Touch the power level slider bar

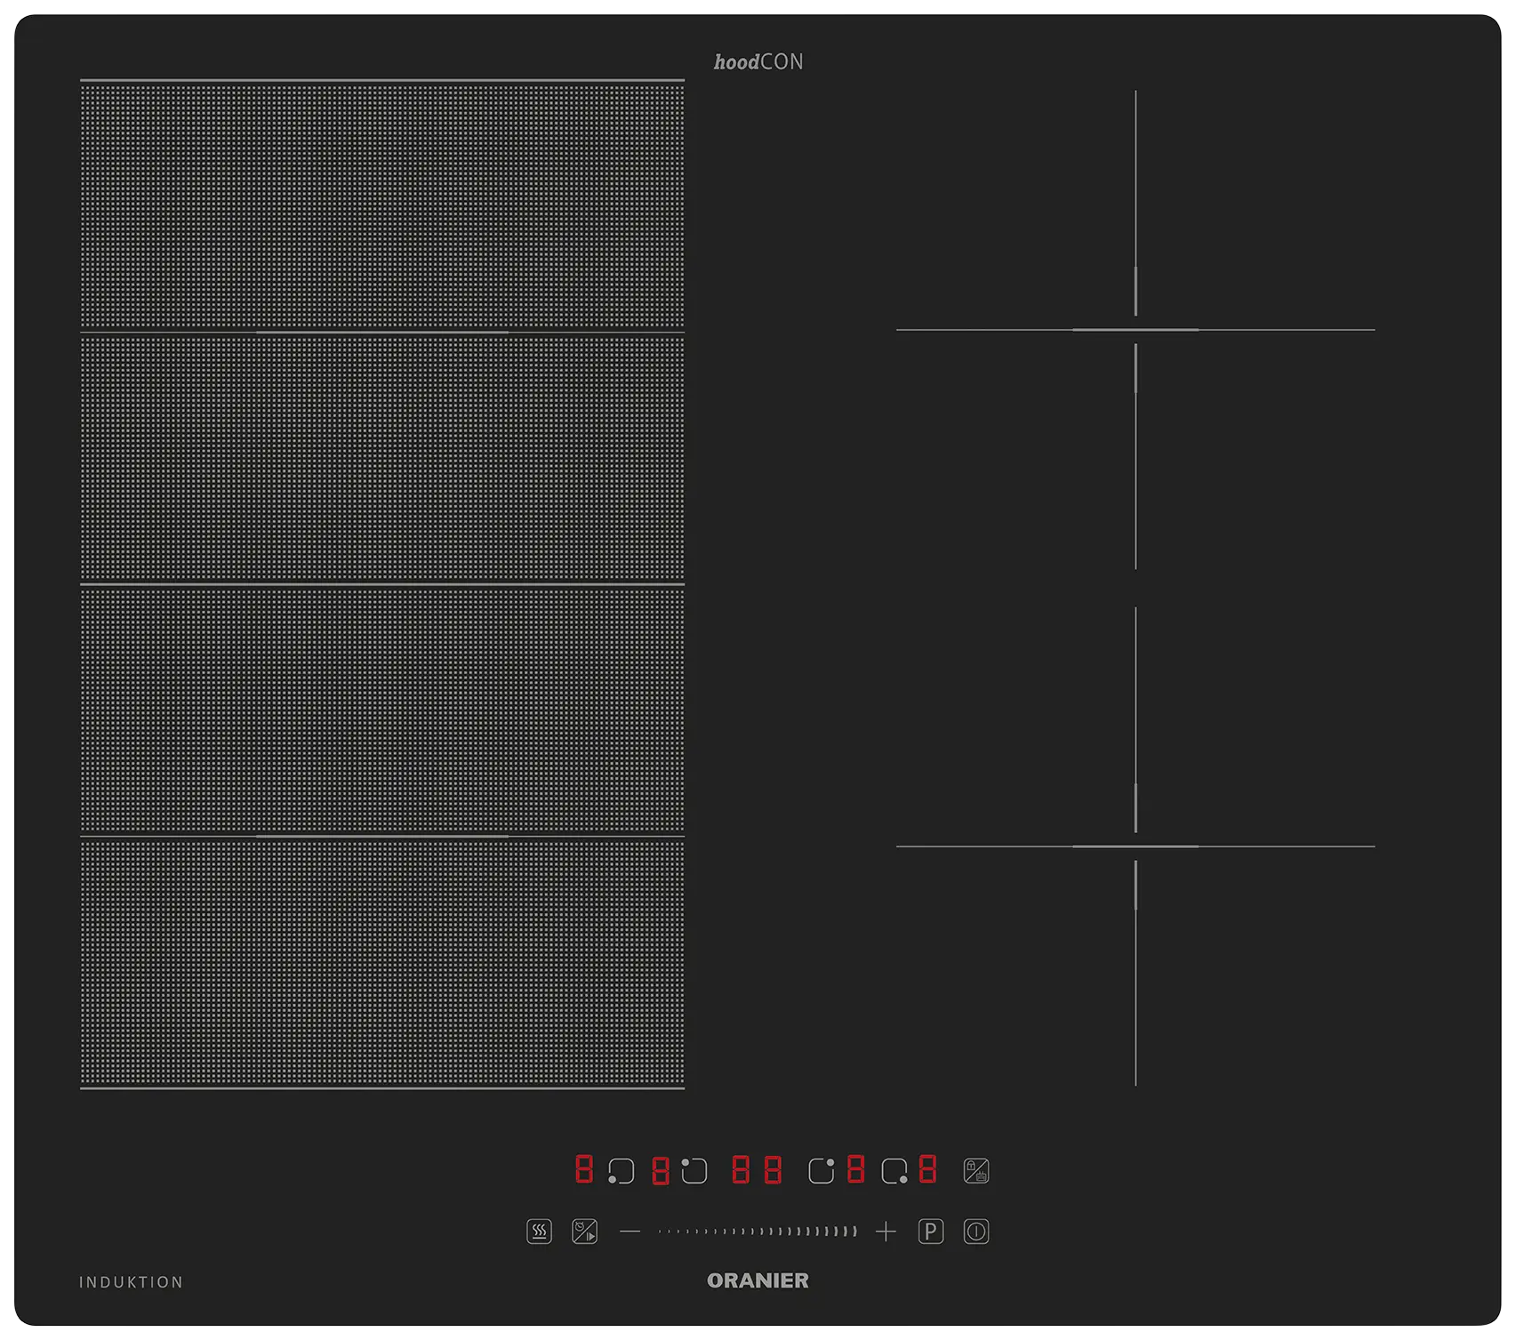(x=758, y=1232)
